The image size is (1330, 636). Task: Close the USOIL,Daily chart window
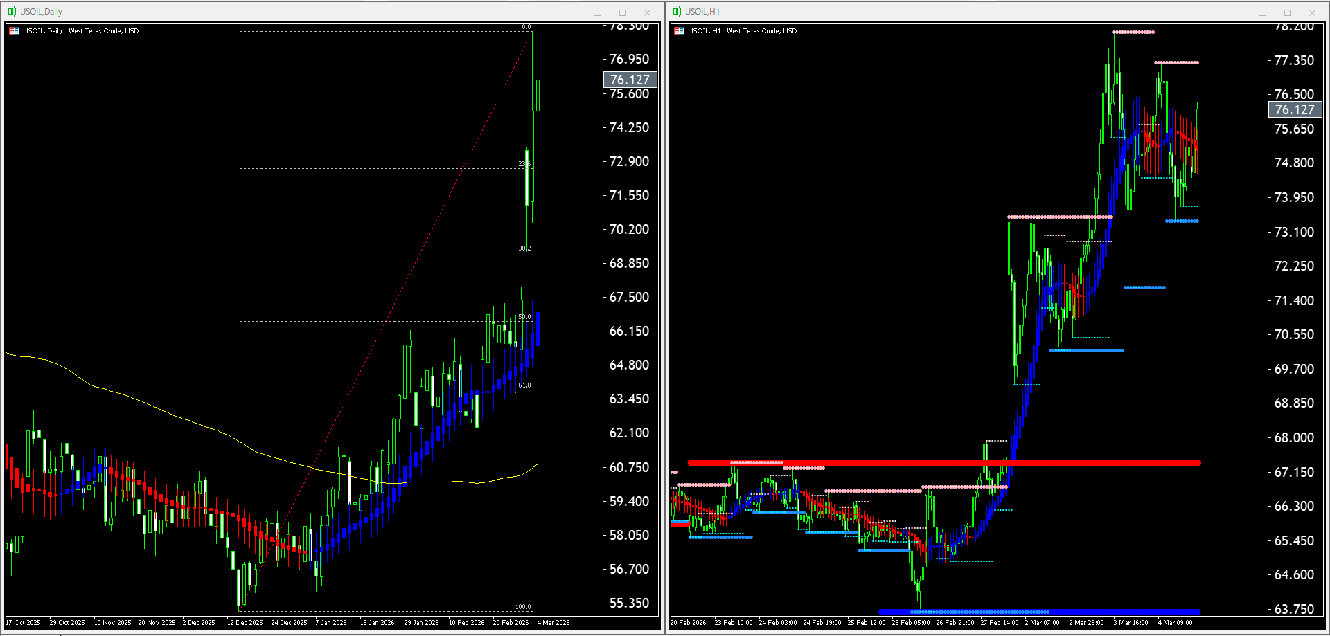(x=647, y=12)
